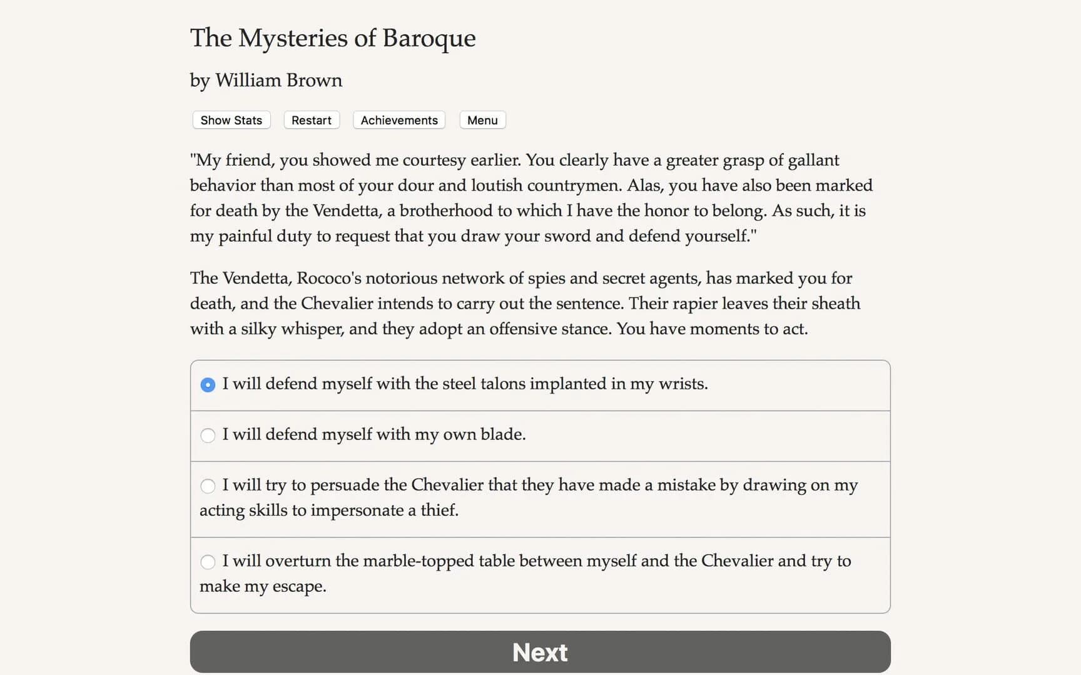1081x675 pixels.
Task: Open the game Menu
Action: tap(482, 120)
